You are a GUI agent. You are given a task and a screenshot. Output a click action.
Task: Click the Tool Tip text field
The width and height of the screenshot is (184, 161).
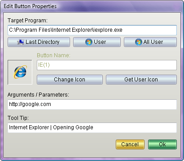(92, 127)
